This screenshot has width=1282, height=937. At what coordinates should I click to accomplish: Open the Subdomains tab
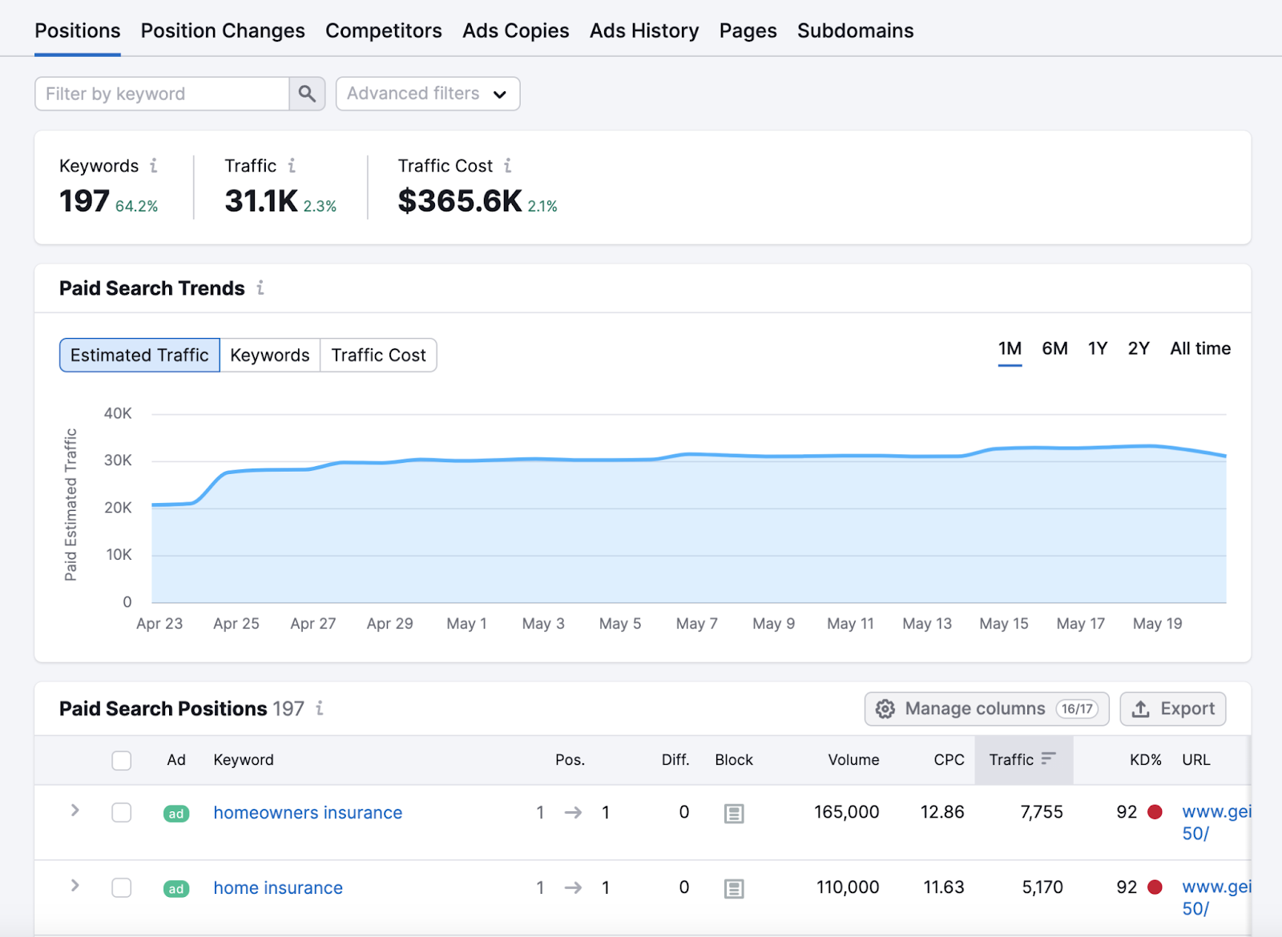click(856, 30)
